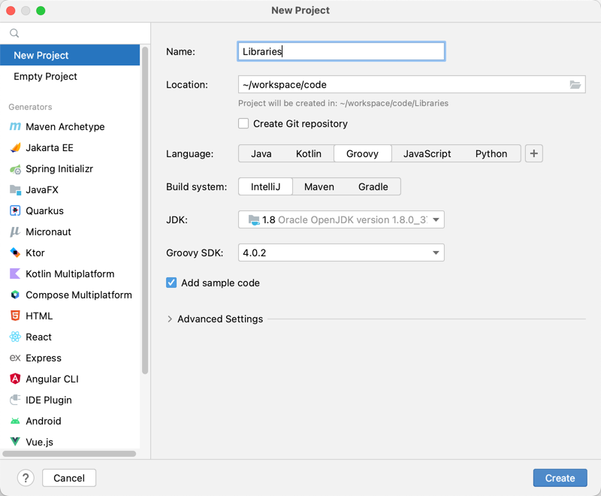Choose the Spring Initializr generator

pos(70,168)
